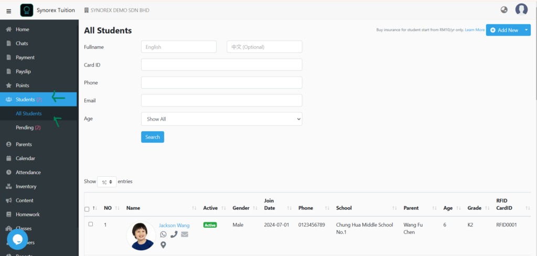Open the Age Show All dropdown
This screenshot has height=256, width=537.
click(x=222, y=119)
